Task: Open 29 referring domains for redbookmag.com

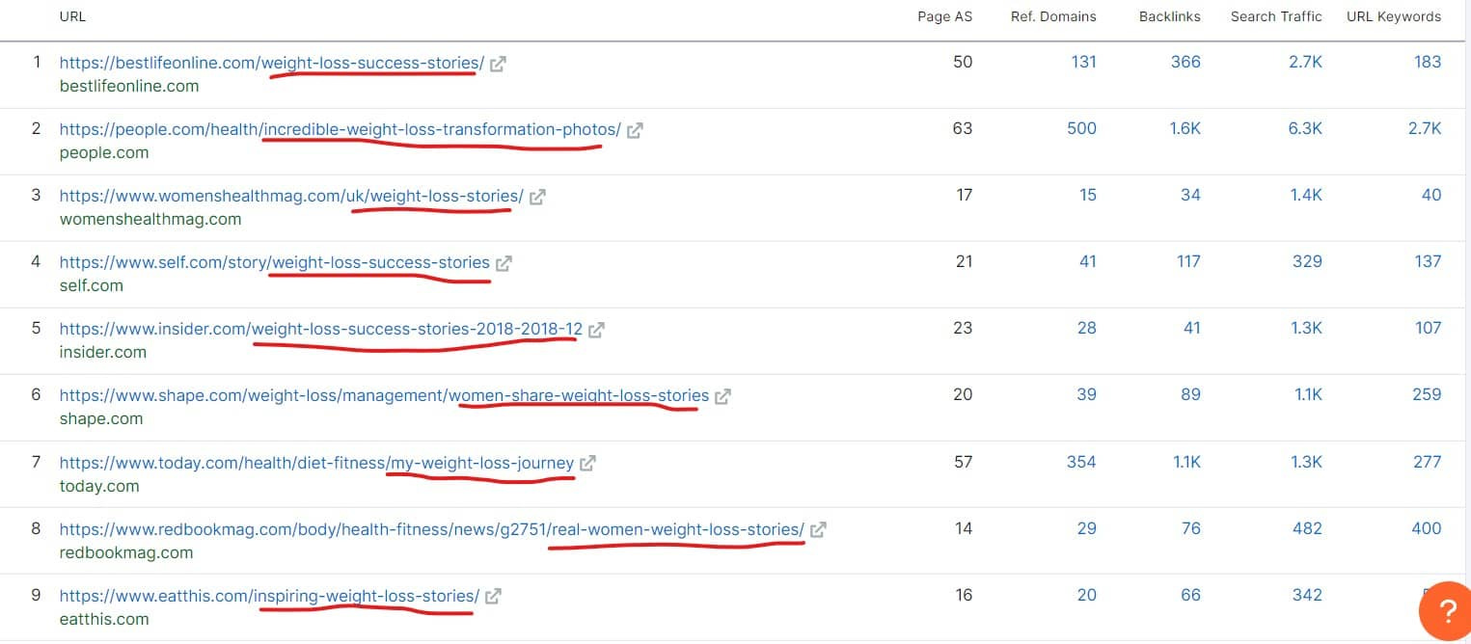Action: pyautogui.click(x=1087, y=528)
